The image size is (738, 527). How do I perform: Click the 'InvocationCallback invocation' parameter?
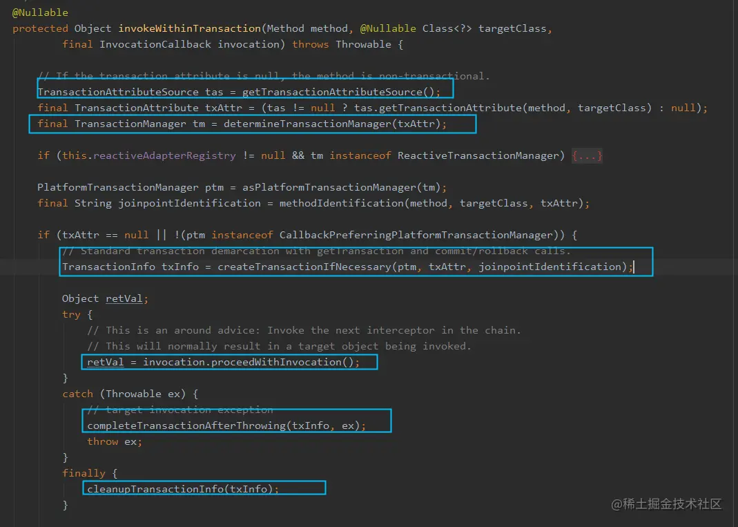click(190, 44)
